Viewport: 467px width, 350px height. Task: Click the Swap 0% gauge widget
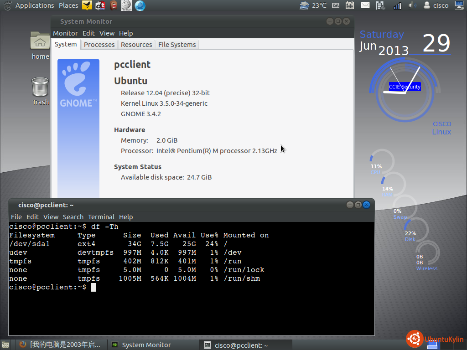(x=405, y=207)
